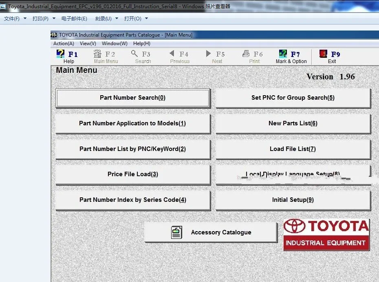Open the View(V) menu
The height and width of the screenshot is (282, 379).
coord(88,44)
